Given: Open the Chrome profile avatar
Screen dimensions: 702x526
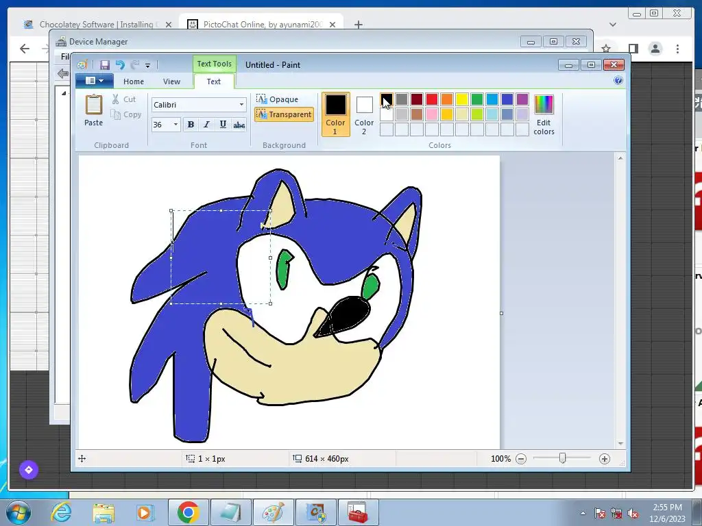Looking at the screenshot, I should pos(655,49).
